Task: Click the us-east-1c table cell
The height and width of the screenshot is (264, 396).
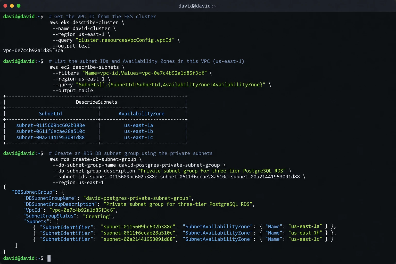Action: click(x=138, y=137)
